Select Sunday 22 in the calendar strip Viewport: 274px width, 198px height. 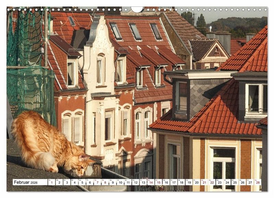(x=212, y=182)
